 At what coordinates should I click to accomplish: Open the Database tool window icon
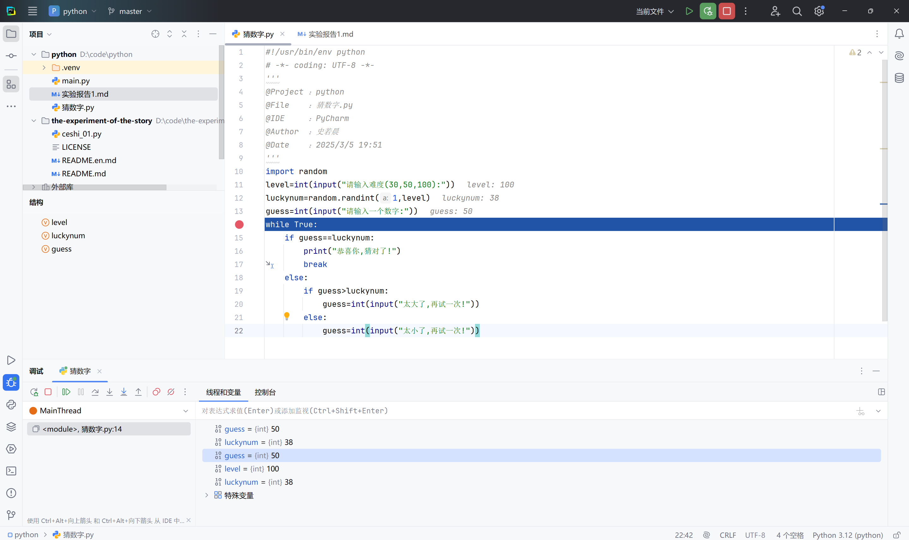click(x=899, y=78)
